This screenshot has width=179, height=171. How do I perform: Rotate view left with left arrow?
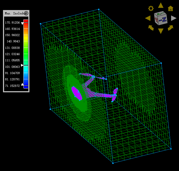pyautogui.click(x=148, y=18)
